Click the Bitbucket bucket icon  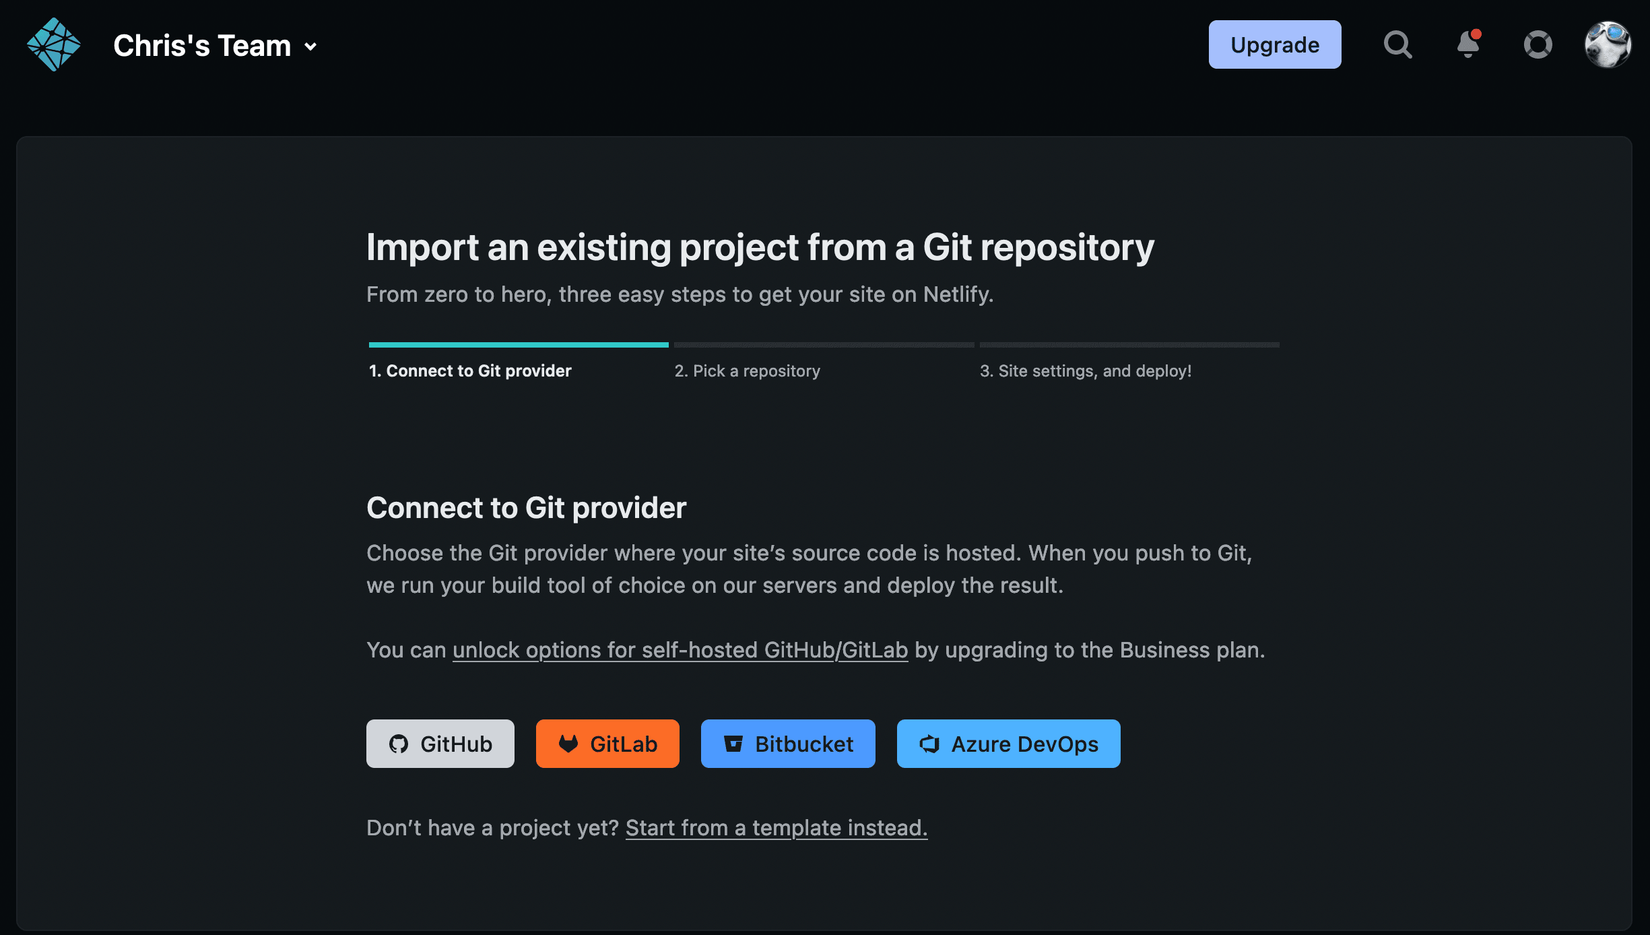point(733,744)
